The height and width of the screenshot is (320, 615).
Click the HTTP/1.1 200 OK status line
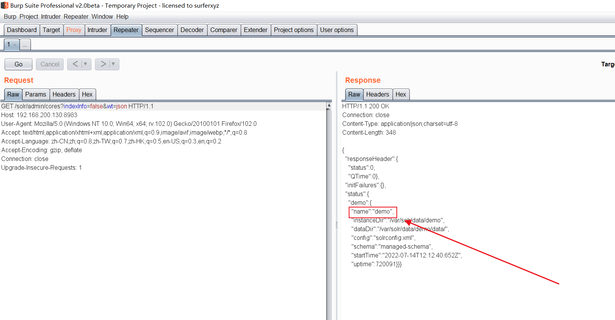[366, 106]
